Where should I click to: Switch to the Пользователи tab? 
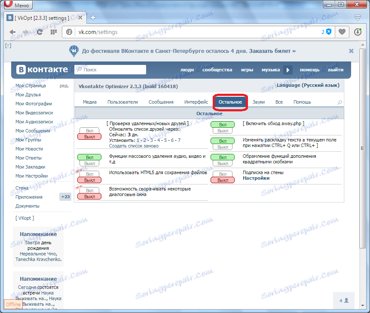(123, 102)
